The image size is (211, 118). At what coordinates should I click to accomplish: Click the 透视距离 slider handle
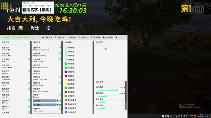point(117,90)
